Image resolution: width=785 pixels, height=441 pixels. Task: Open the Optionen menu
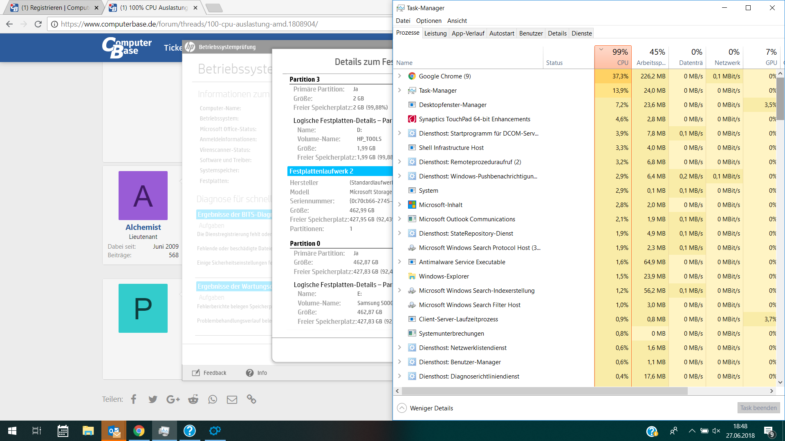pyautogui.click(x=428, y=21)
